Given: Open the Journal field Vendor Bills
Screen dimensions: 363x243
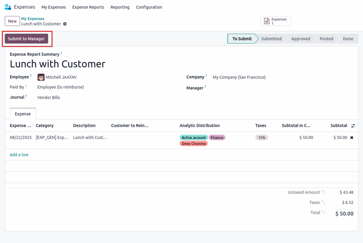Looking at the screenshot, I should [49, 97].
